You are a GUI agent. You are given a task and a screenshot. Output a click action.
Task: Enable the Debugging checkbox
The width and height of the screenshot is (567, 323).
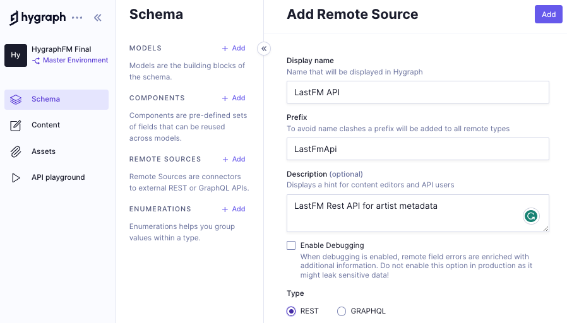point(291,245)
